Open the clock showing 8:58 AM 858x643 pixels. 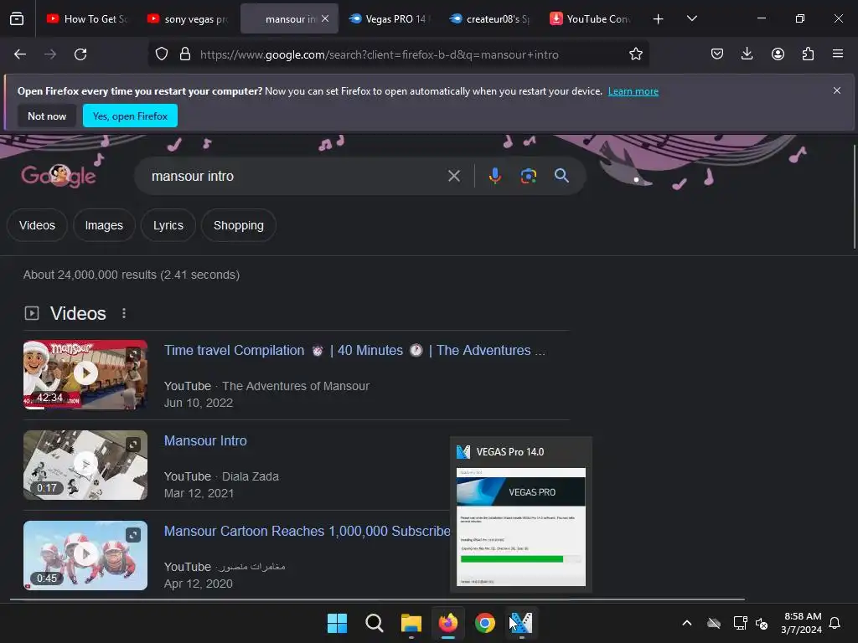[x=802, y=623]
